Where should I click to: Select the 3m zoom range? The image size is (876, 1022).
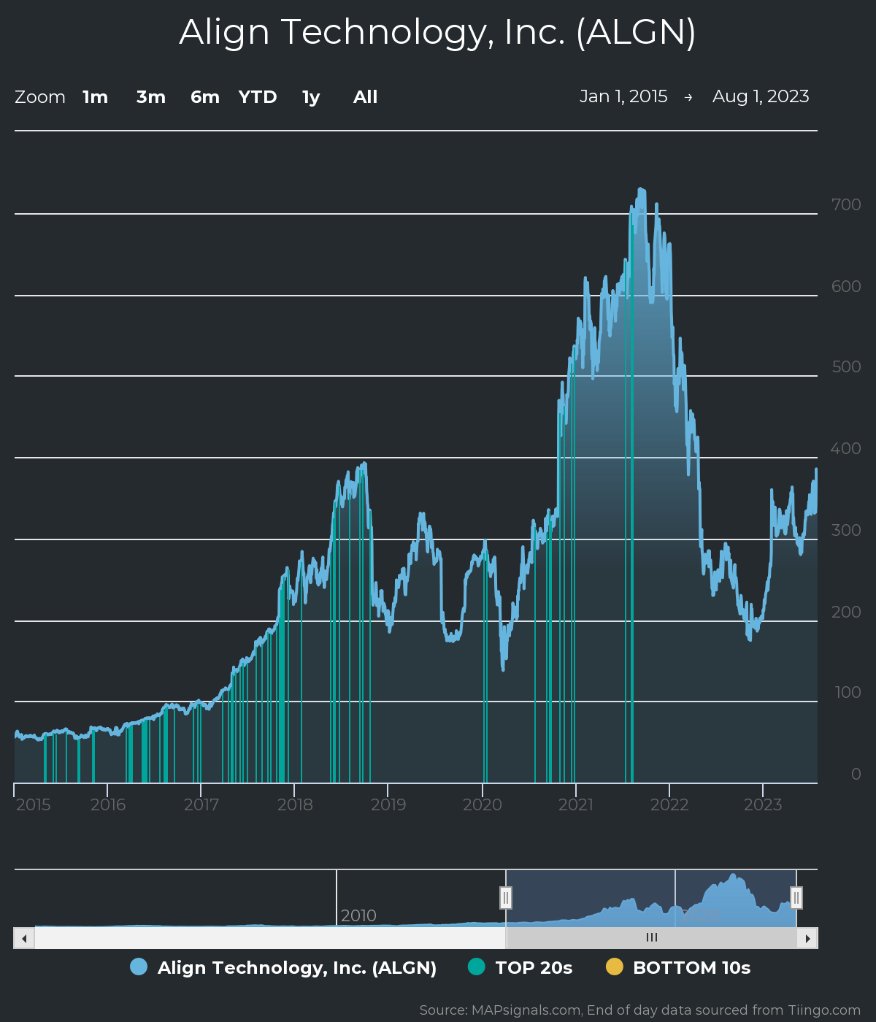click(x=151, y=97)
